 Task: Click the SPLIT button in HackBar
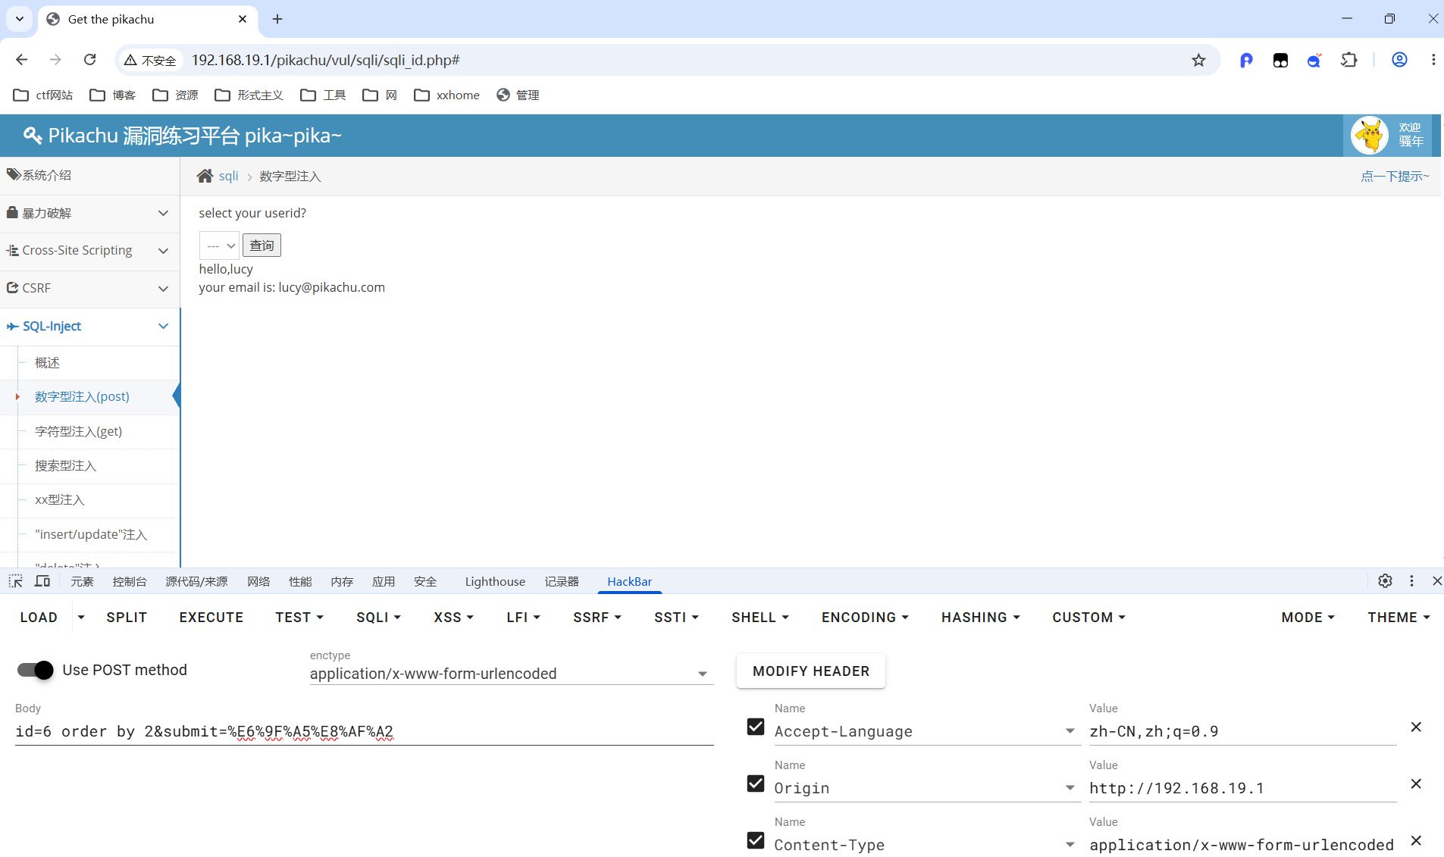[127, 618]
